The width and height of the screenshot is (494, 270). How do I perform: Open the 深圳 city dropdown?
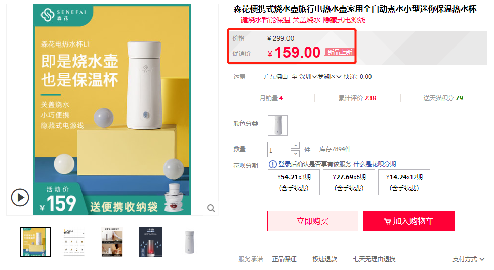coord(308,77)
